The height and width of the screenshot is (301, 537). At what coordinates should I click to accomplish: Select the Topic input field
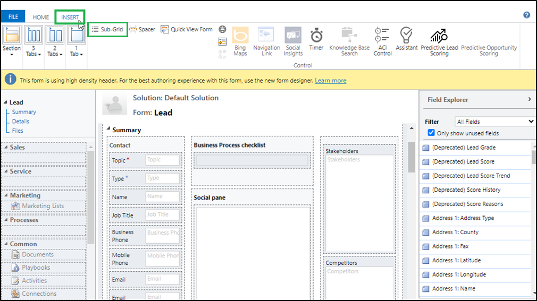pos(162,160)
